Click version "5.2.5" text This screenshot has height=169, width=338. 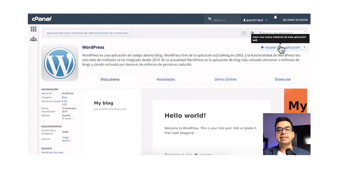coord(65,104)
